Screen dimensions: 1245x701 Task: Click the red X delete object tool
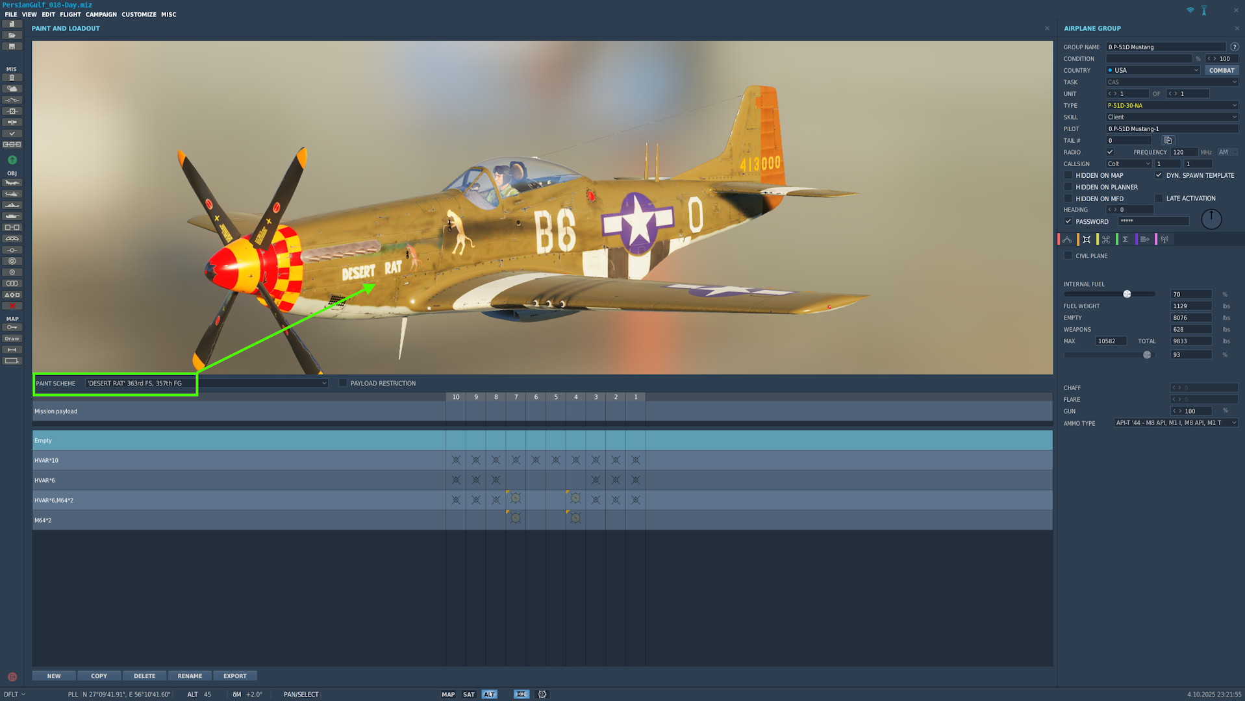coord(12,306)
